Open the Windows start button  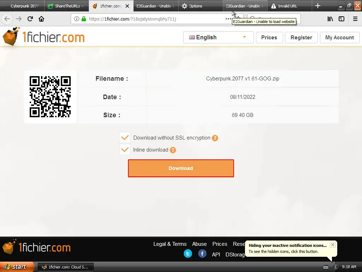pos(17,267)
